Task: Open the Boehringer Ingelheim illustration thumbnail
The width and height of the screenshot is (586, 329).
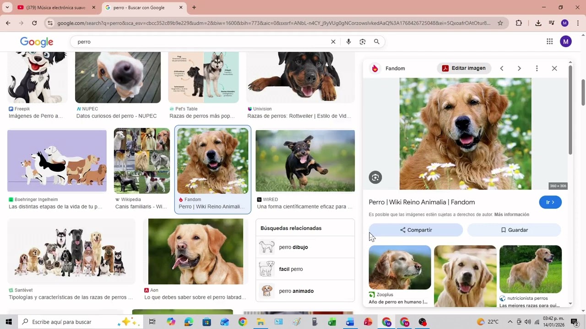Action: [57, 161]
